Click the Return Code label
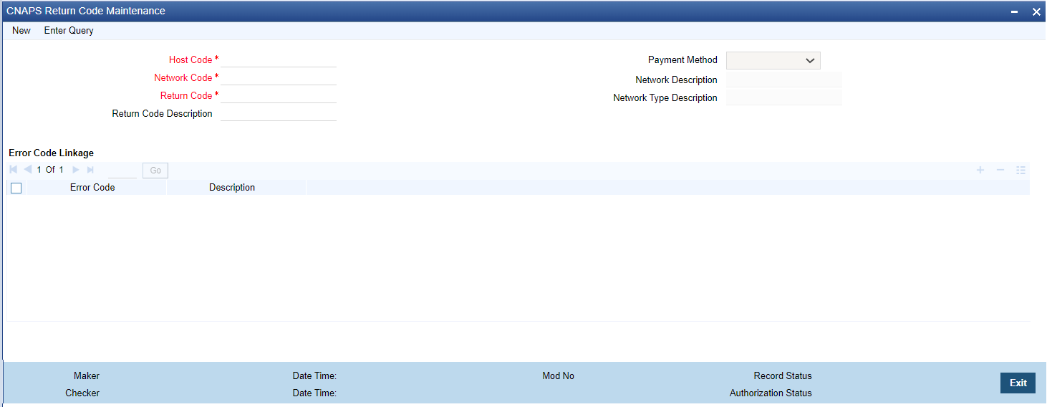Image resolution: width=1047 pixels, height=407 pixels. [x=186, y=96]
